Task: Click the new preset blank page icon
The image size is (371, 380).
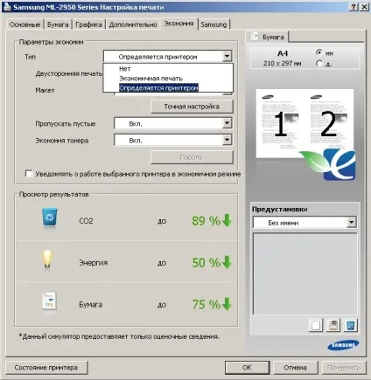Action: click(316, 325)
